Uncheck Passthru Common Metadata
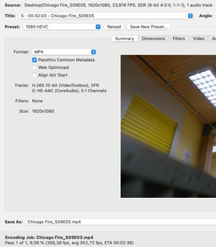Viewport: 216px width, 247px height. (x=35, y=60)
